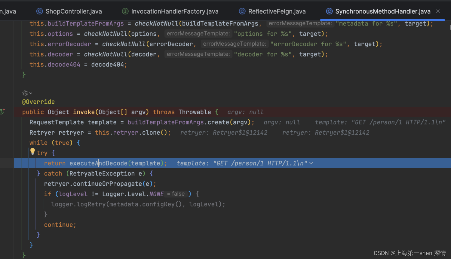Click the inlay icon above @Override
Image resolution: width=451 pixels, height=259 pixels.
[x=25, y=93]
